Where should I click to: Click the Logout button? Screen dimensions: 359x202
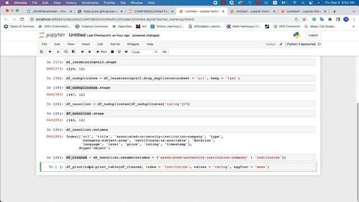coord(313,35)
